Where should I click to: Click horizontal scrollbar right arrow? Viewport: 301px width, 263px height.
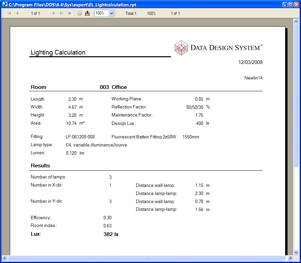290,258
